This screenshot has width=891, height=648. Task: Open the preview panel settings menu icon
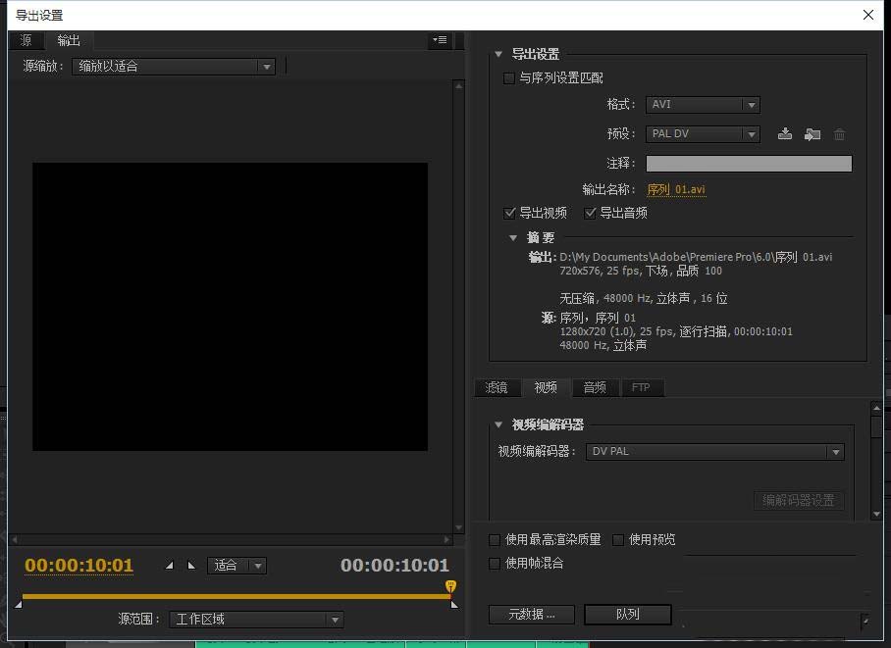pyautogui.click(x=440, y=40)
